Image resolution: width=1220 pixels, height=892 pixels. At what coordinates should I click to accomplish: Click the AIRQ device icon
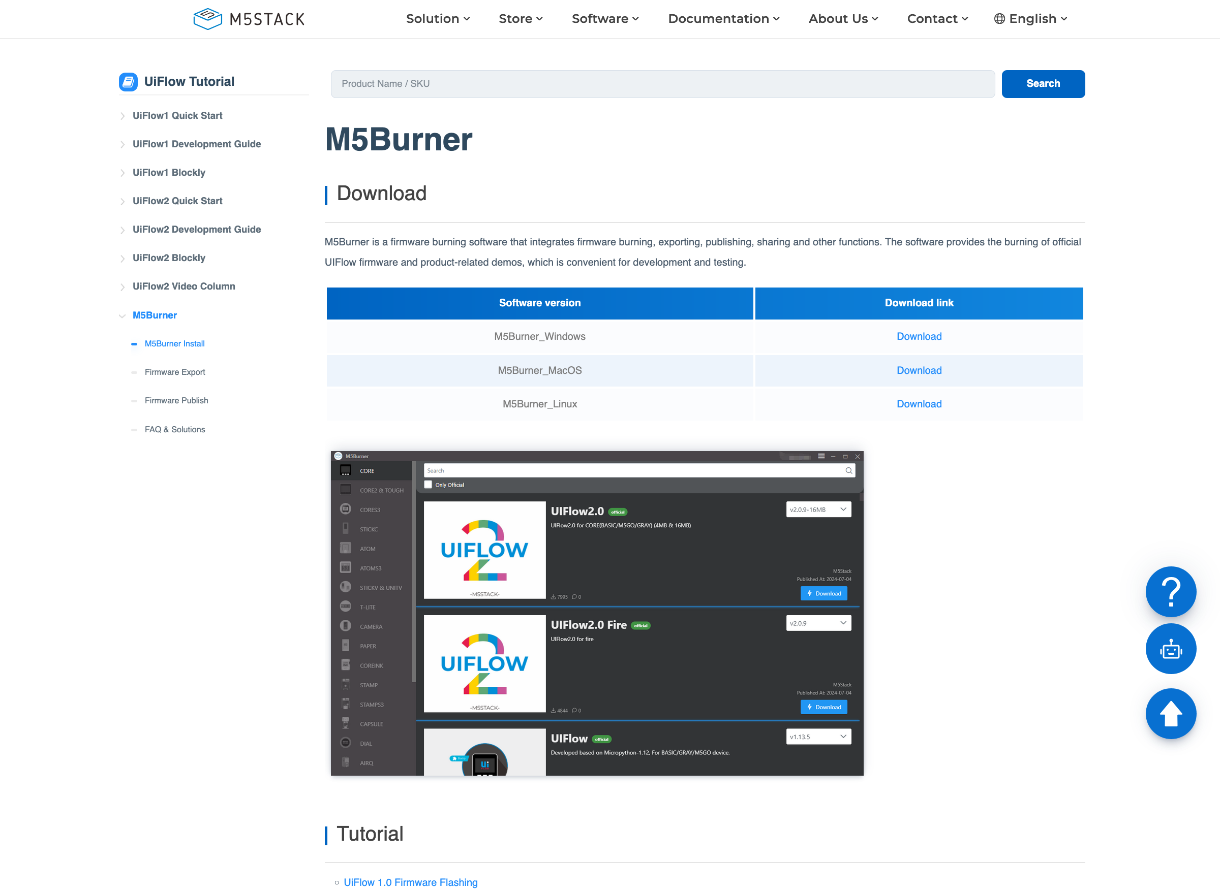(345, 762)
